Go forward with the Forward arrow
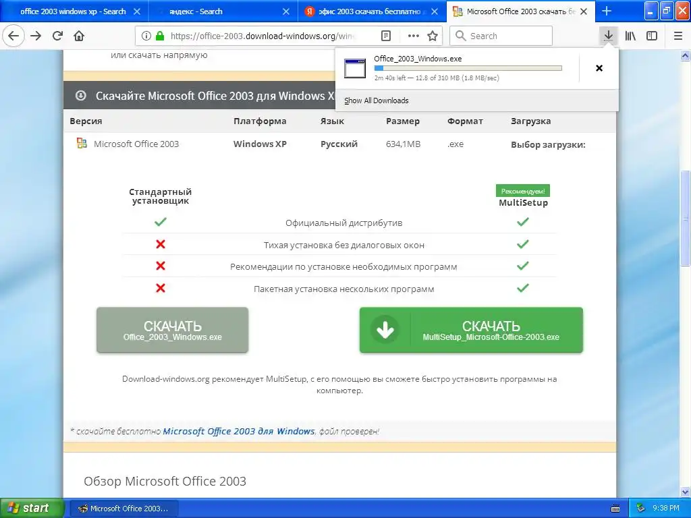The height and width of the screenshot is (518, 691). coord(36,36)
